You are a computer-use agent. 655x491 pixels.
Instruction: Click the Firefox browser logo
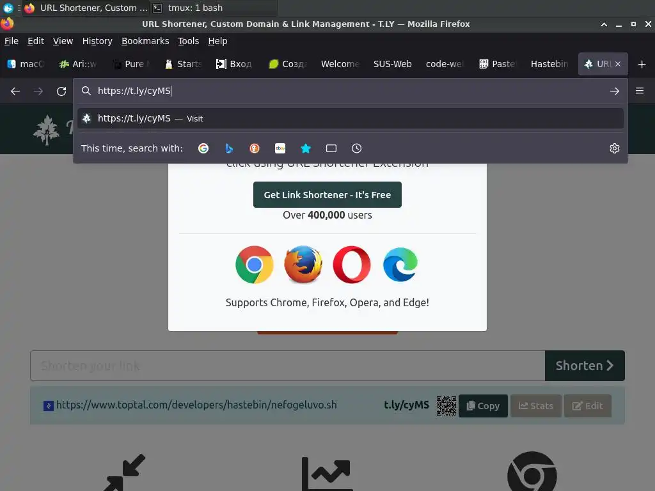303,265
